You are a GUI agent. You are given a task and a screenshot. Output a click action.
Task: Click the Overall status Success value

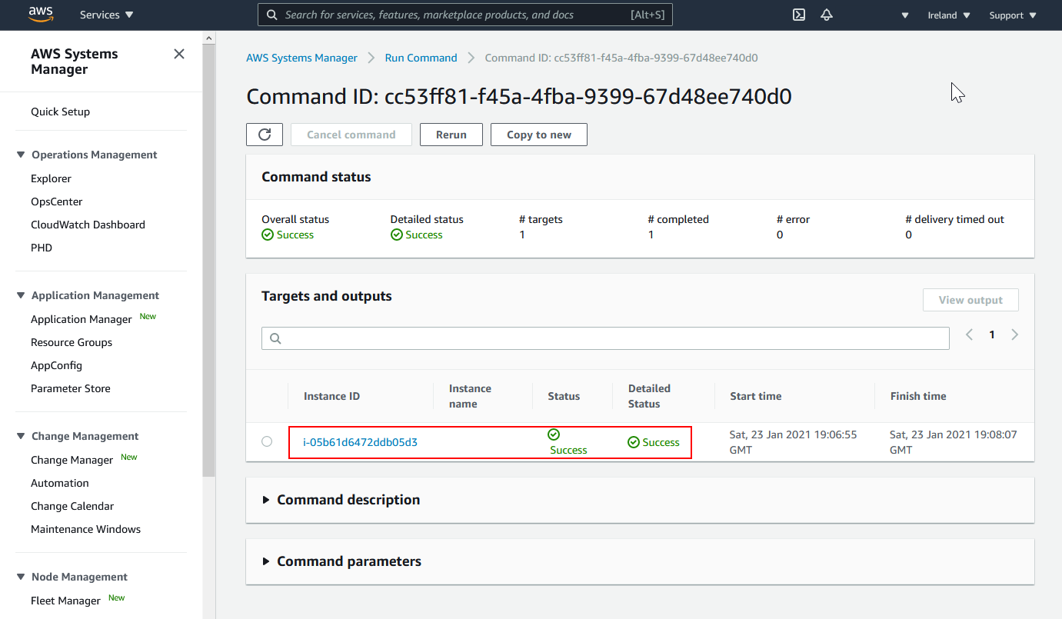tap(288, 235)
